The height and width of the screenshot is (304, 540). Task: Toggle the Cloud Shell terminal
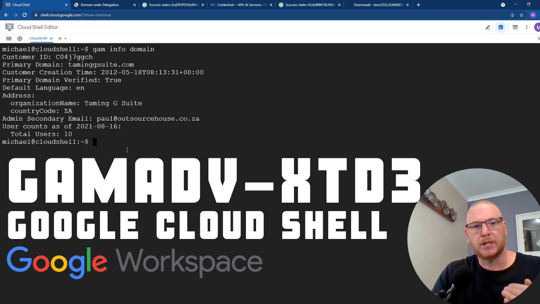pos(501,27)
